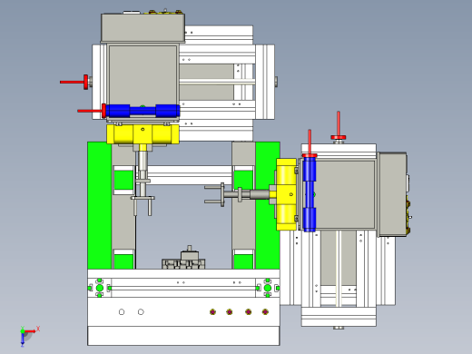
Task: Select the large gray panel of the top unit
Action: point(143,75)
